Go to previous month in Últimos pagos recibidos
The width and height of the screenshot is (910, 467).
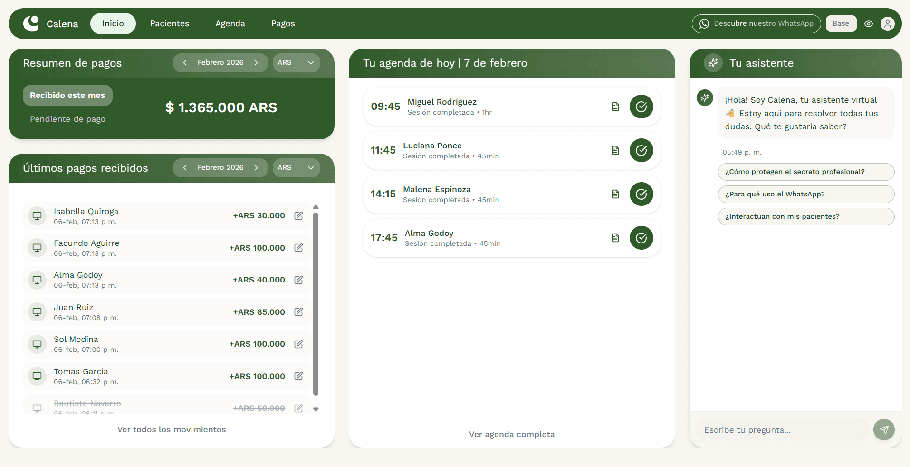tap(185, 167)
